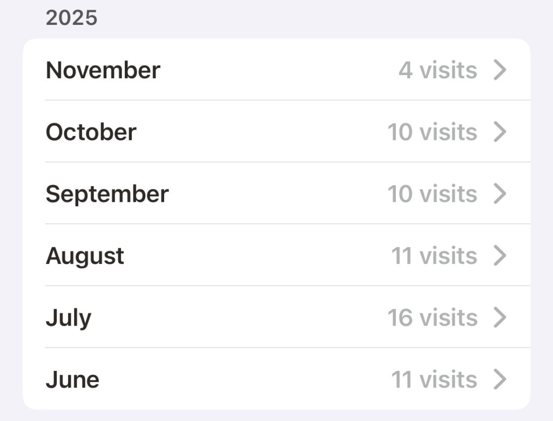Select the October month label
553x421 pixels.
(91, 132)
